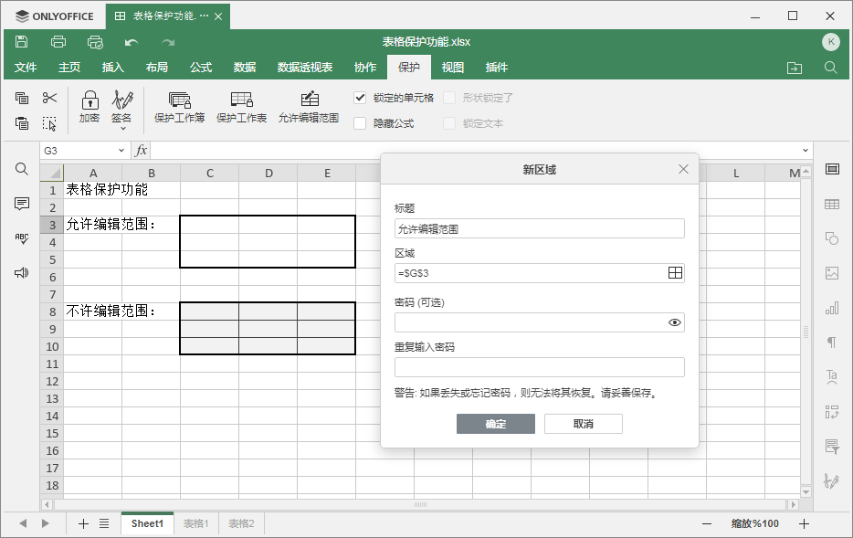Image resolution: width=853 pixels, height=538 pixels.
Task: Expand the formula bar chevron
Action: pyautogui.click(x=806, y=150)
